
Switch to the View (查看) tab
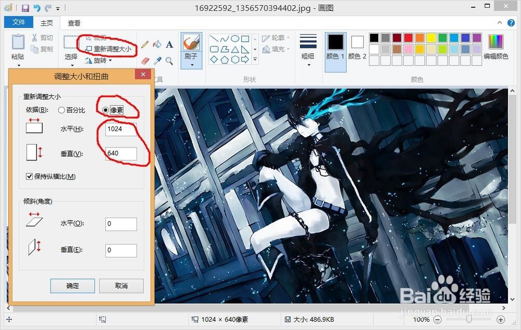click(74, 23)
